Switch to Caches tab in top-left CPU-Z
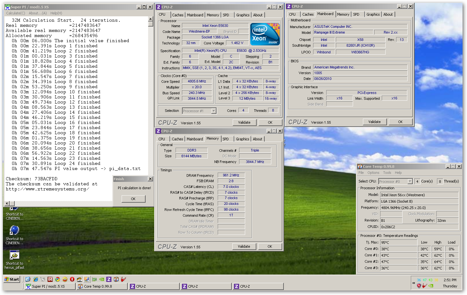 [x=177, y=15]
